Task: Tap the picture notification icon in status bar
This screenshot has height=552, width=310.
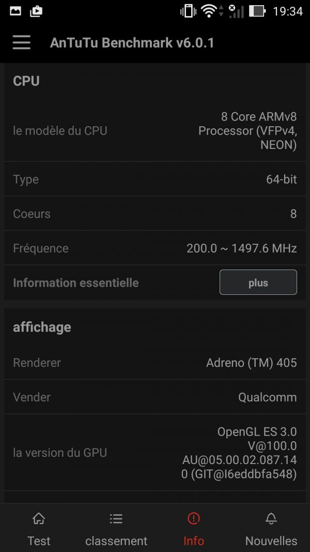Action: (16, 11)
